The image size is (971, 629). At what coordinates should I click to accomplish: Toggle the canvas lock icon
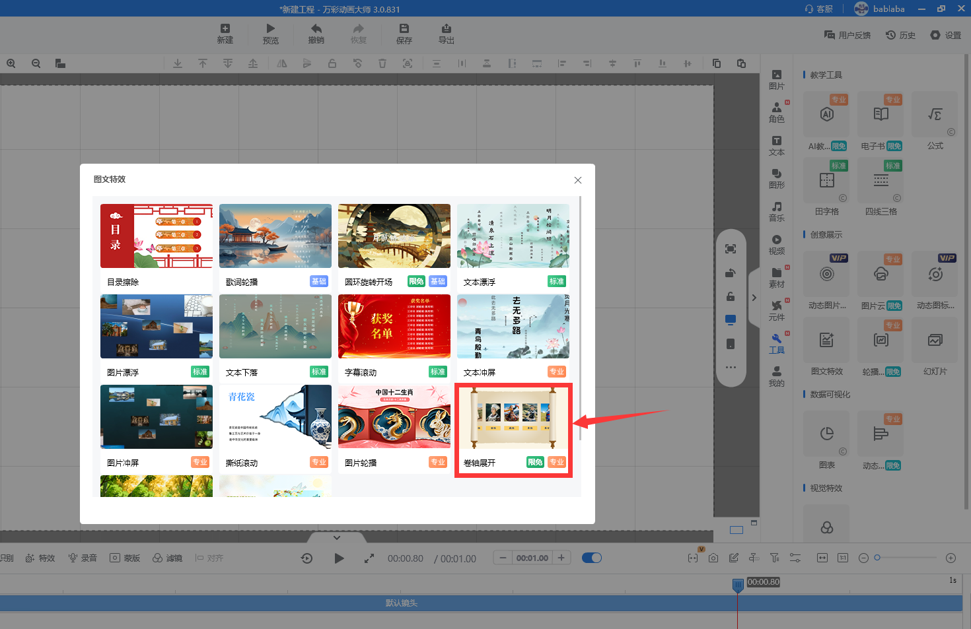731,296
